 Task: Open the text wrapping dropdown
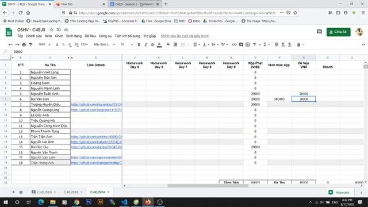pyautogui.click(x=214, y=44)
